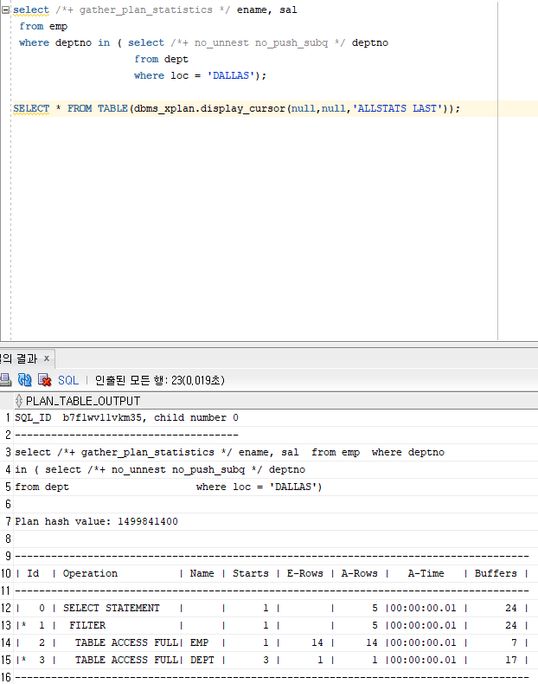Viewport: 538px width, 684px height.
Task: Click the A-Rows column heading text
Action: [x=360, y=573]
